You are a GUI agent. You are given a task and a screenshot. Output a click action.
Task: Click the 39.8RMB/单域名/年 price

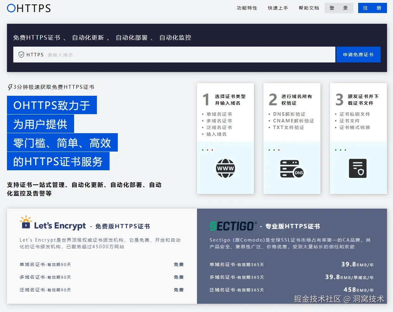click(350, 277)
